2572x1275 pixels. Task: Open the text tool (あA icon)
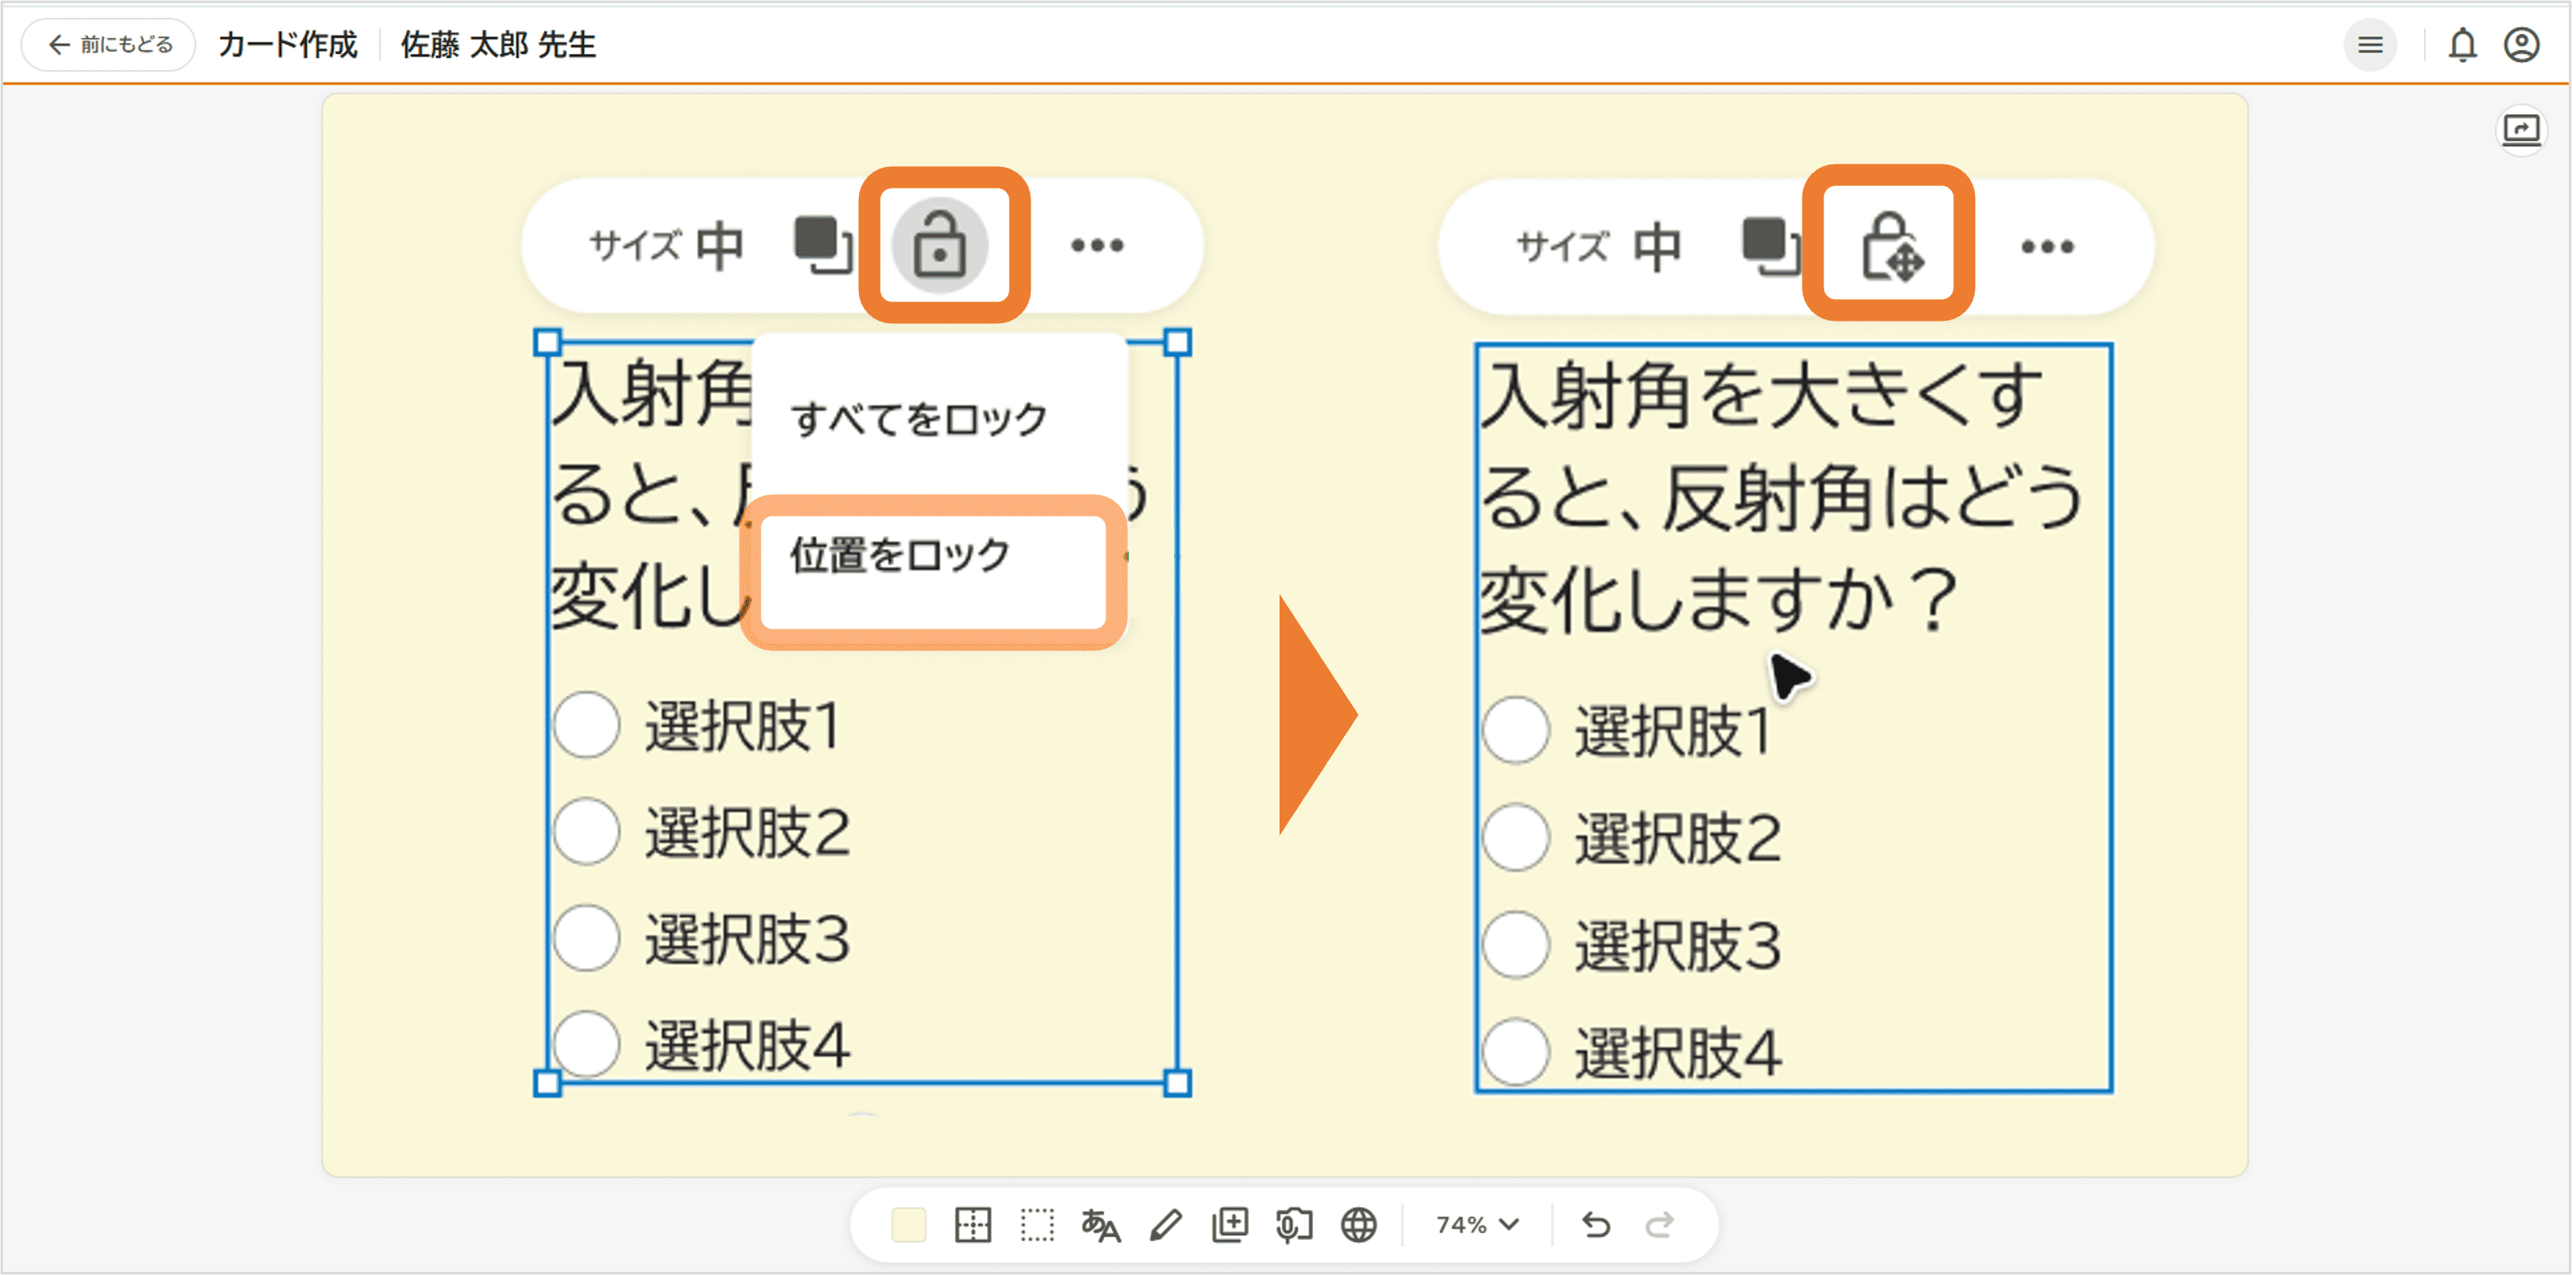pyautogui.click(x=1101, y=1225)
